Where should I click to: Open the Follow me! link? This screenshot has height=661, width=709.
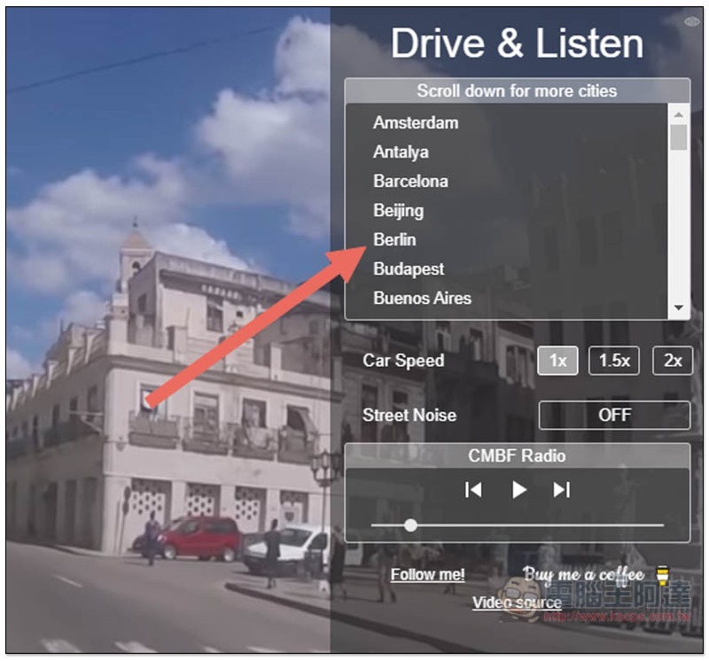[x=427, y=574]
